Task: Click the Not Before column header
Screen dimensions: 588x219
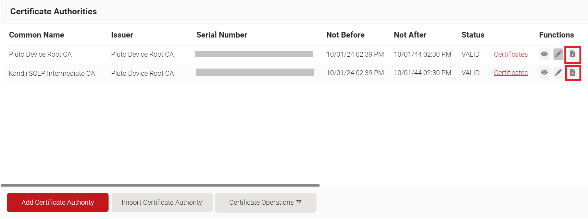Action: point(345,35)
